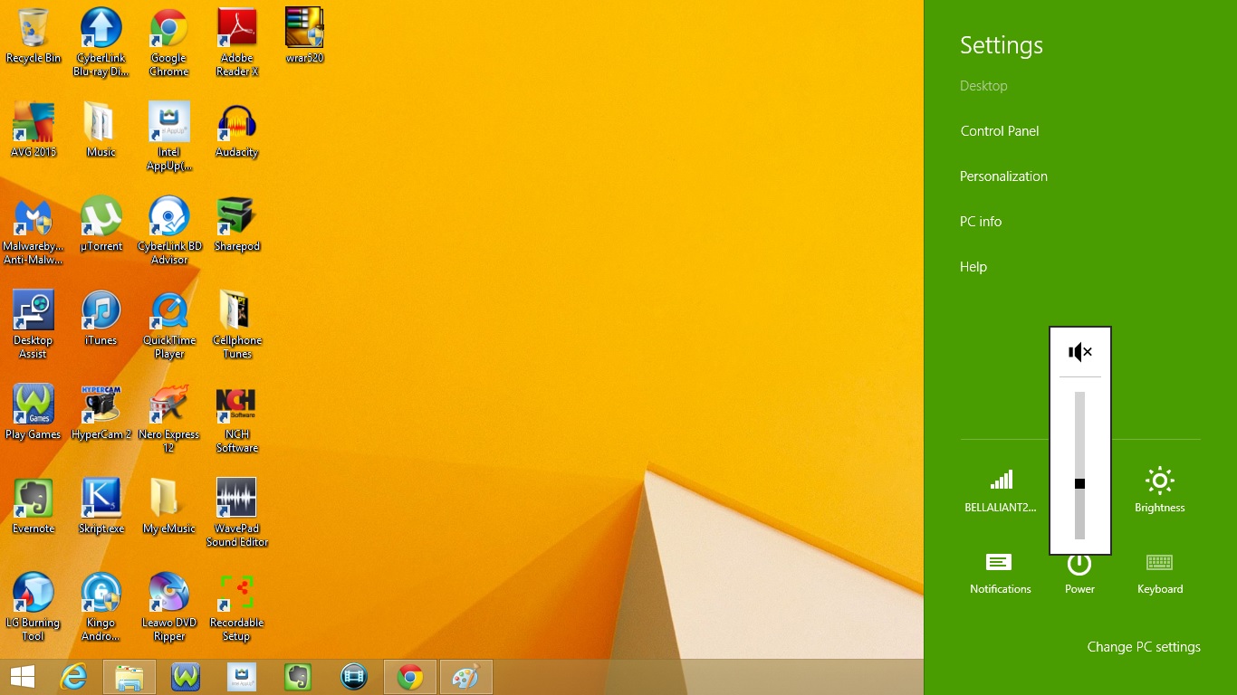Select the AVG 2015 desktop icon
This screenshot has width=1237, height=695.
34,130
